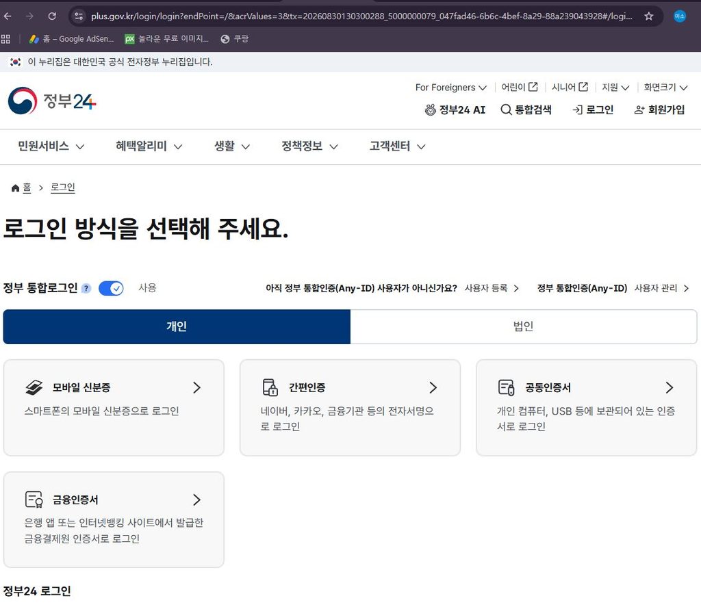Open the Chrome profile avatar
This screenshot has width=701, height=609.
680,16
